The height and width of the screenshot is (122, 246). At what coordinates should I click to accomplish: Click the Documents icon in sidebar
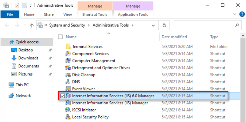pos(14,66)
